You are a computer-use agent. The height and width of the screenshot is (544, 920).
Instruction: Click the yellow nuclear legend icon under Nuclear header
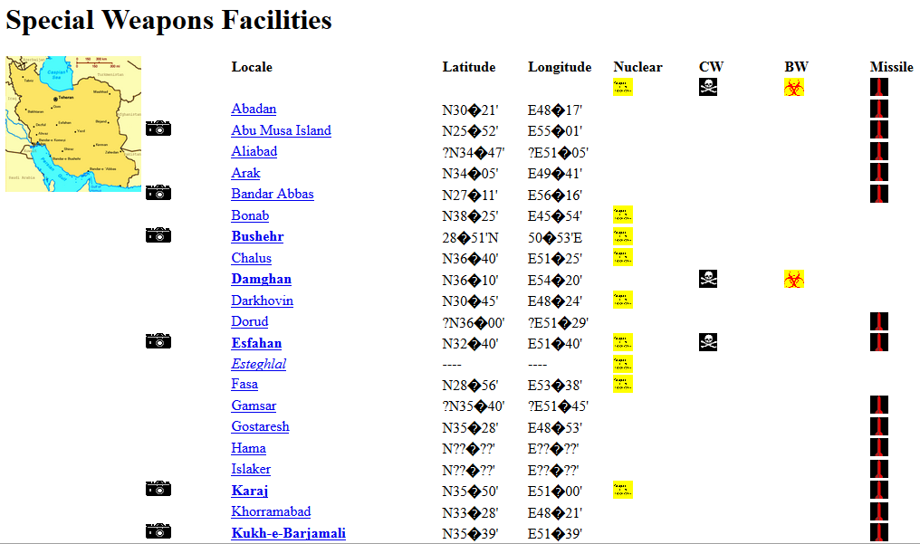(623, 87)
